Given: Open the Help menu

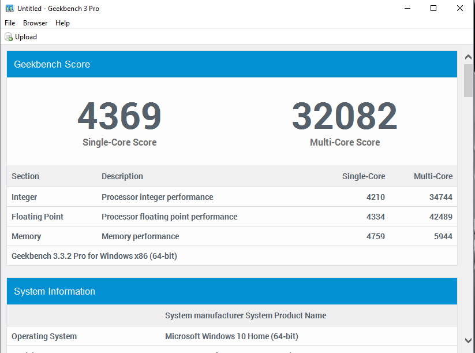Looking at the screenshot, I should click(62, 23).
